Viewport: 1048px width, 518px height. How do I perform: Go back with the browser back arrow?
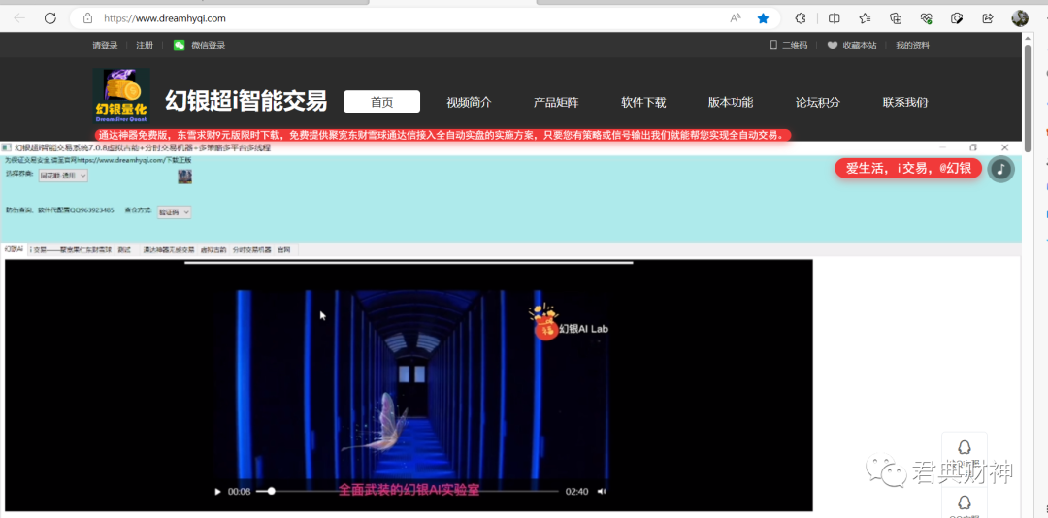point(19,18)
